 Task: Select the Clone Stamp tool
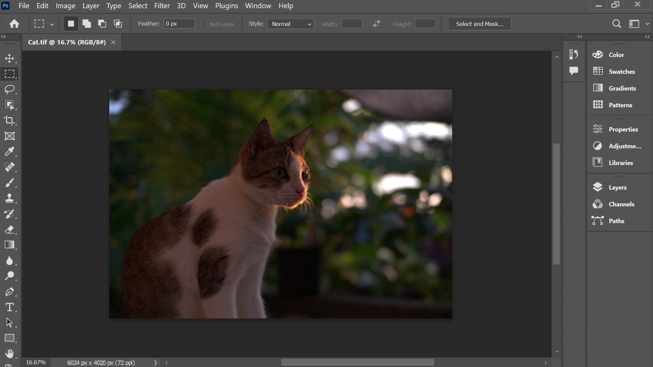(x=10, y=198)
